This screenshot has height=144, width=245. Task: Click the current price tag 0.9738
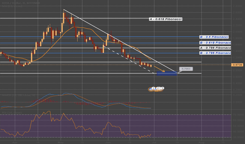pyautogui.click(x=237, y=65)
